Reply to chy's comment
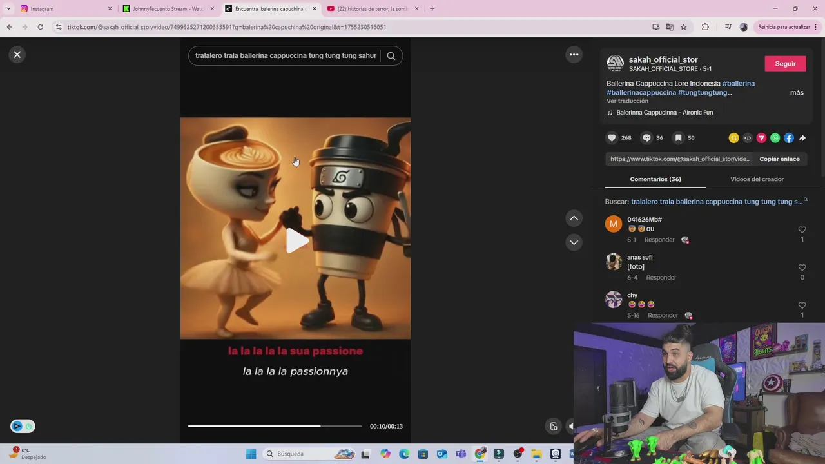825x464 pixels. (x=663, y=316)
